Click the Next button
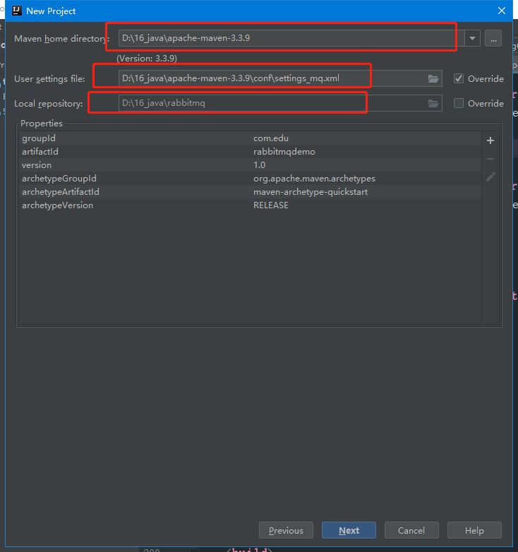518x552 pixels. click(349, 530)
